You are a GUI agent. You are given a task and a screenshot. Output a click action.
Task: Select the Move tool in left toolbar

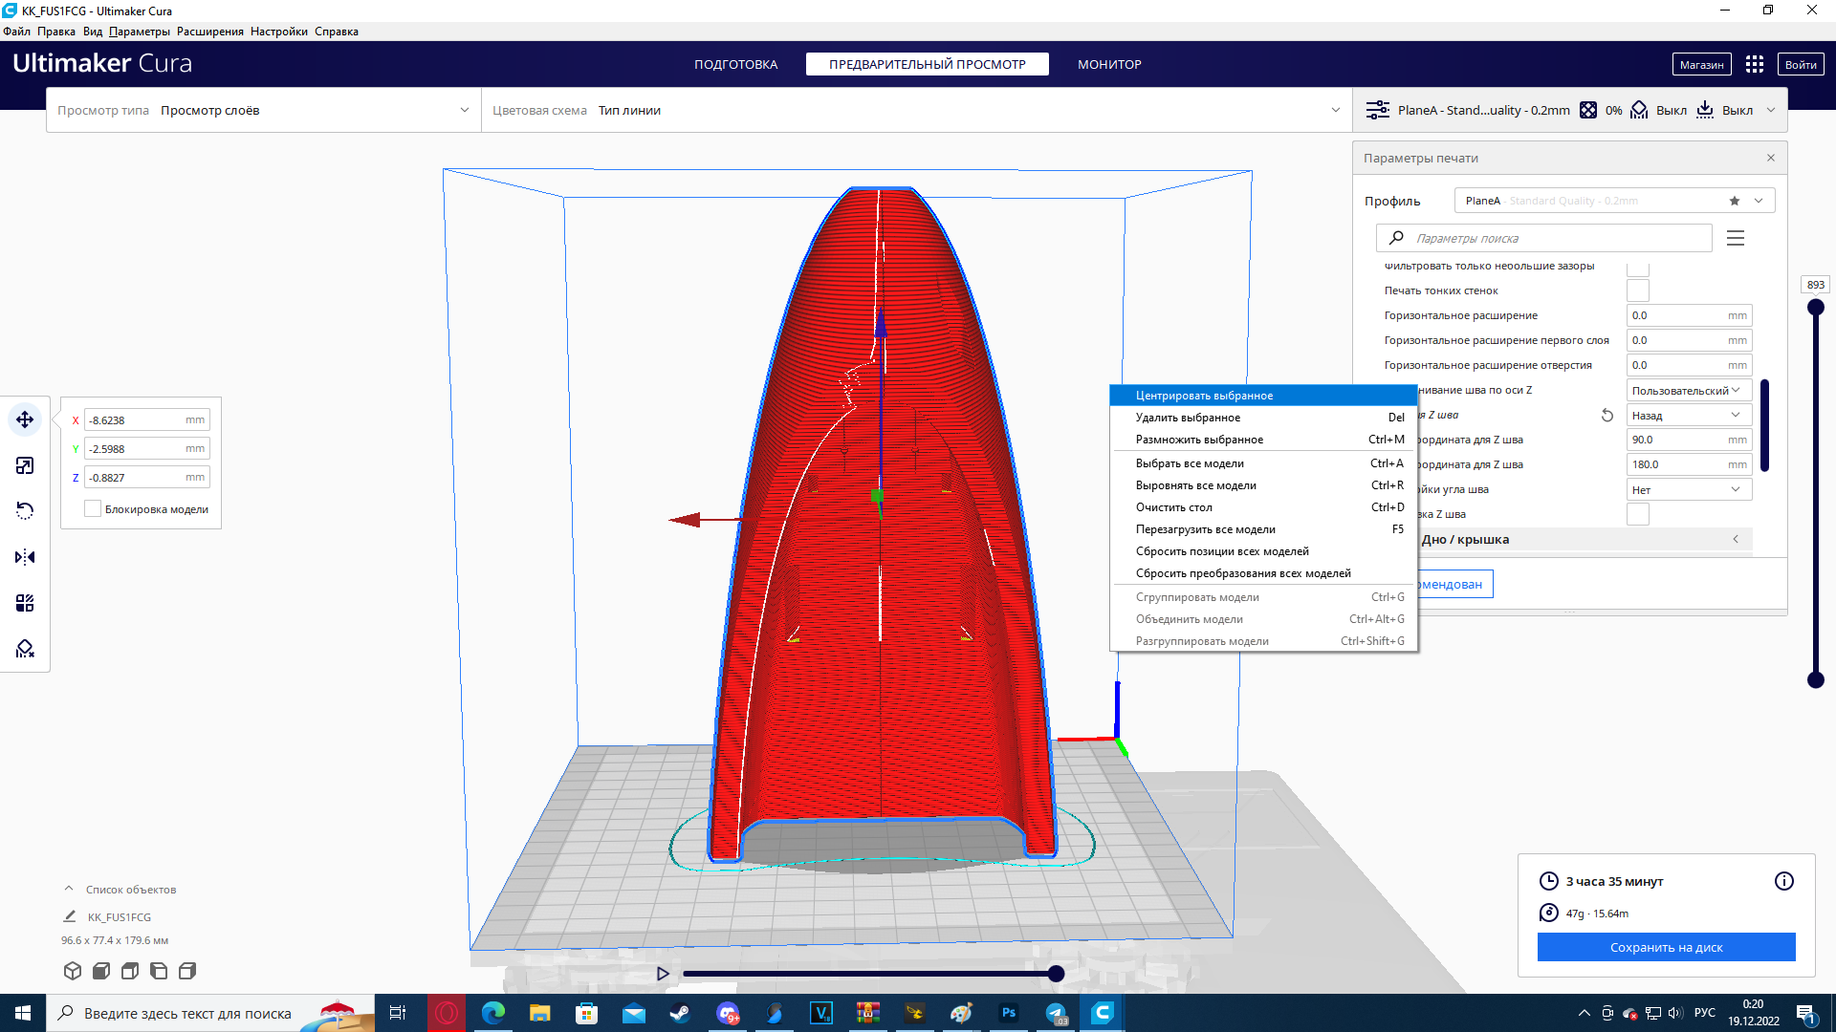[25, 419]
